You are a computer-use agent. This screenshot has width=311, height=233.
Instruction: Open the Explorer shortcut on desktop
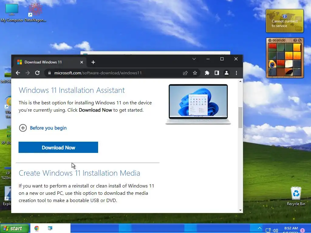pyautogui.click(x=7, y=196)
